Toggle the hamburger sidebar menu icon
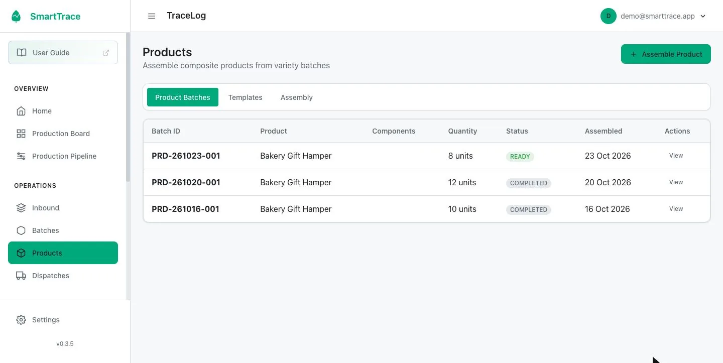The image size is (723, 363). pos(152,16)
